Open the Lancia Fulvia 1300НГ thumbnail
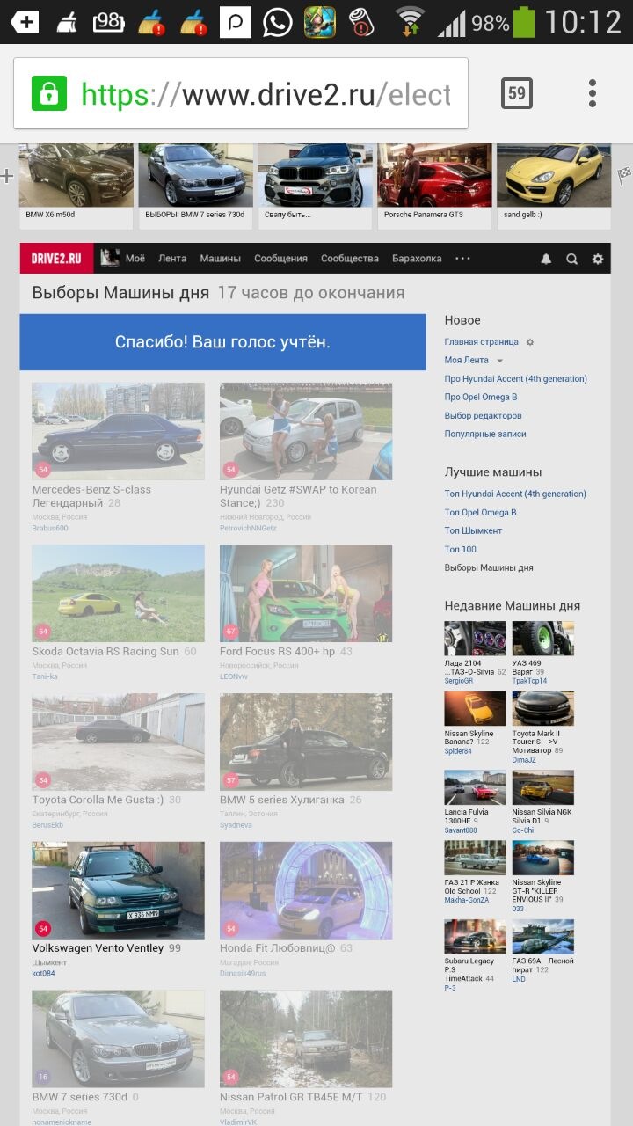Screen dimensions: 633x1126 (475, 788)
